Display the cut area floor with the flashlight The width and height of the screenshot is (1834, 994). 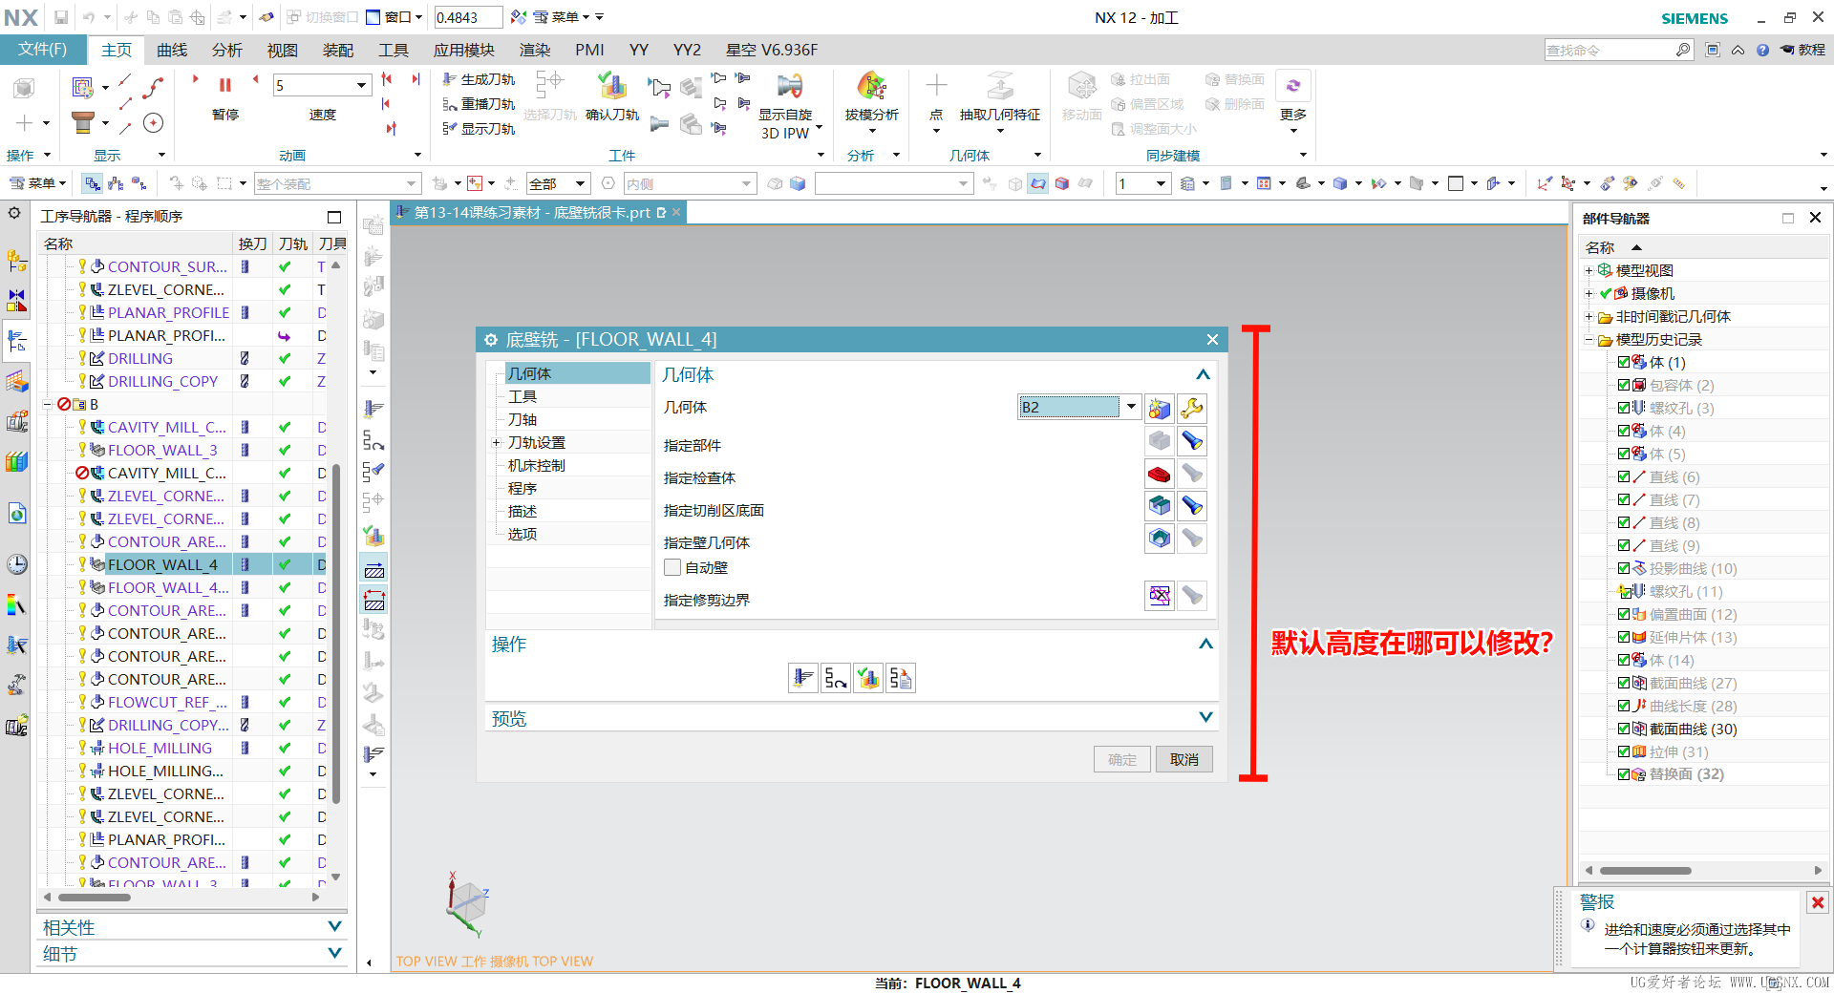[1192, 506]
